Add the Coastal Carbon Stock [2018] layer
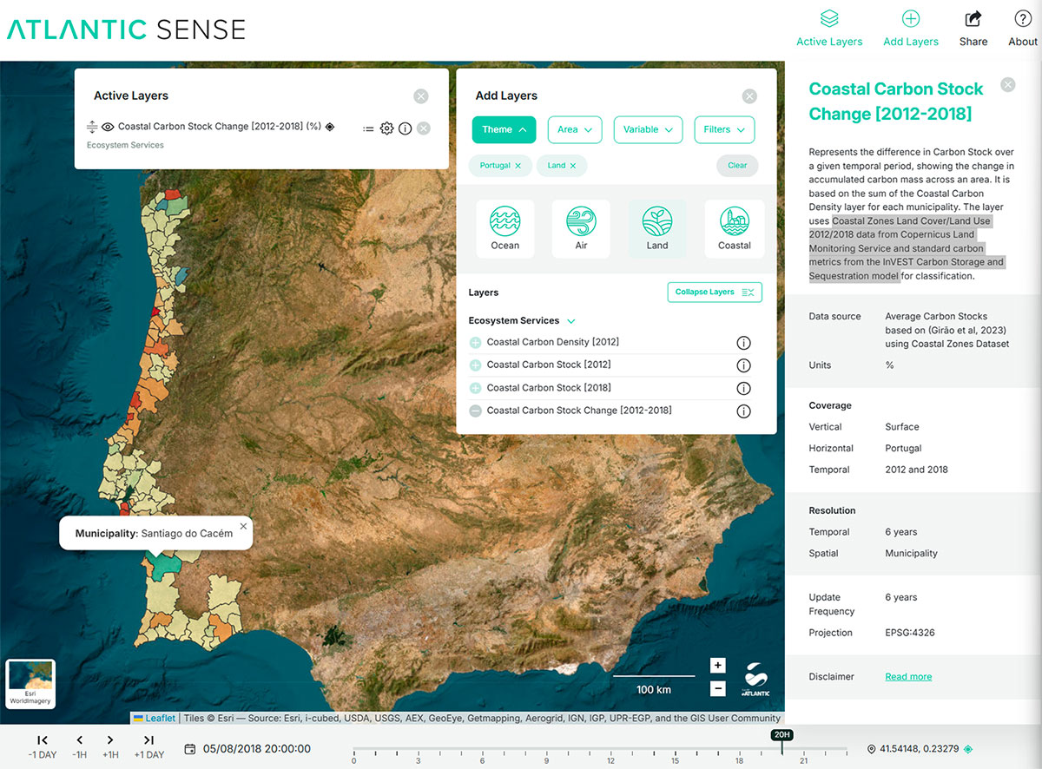The height and width of the screenshot is (769, 1042). tap(475, 388)
